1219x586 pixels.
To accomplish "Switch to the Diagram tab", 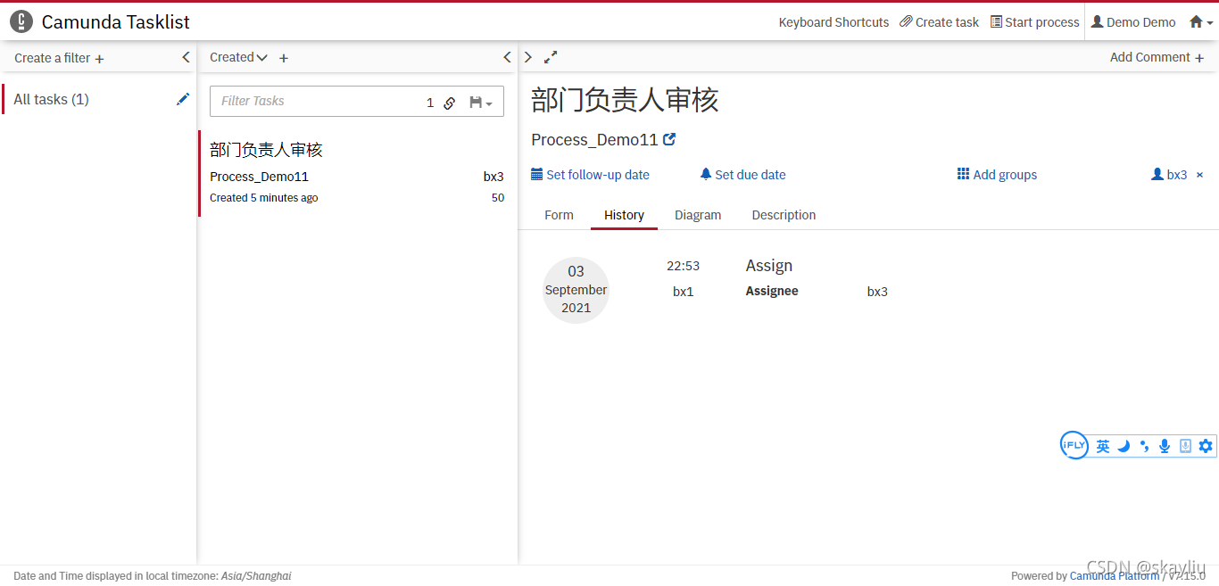I will tap(698, 214).
